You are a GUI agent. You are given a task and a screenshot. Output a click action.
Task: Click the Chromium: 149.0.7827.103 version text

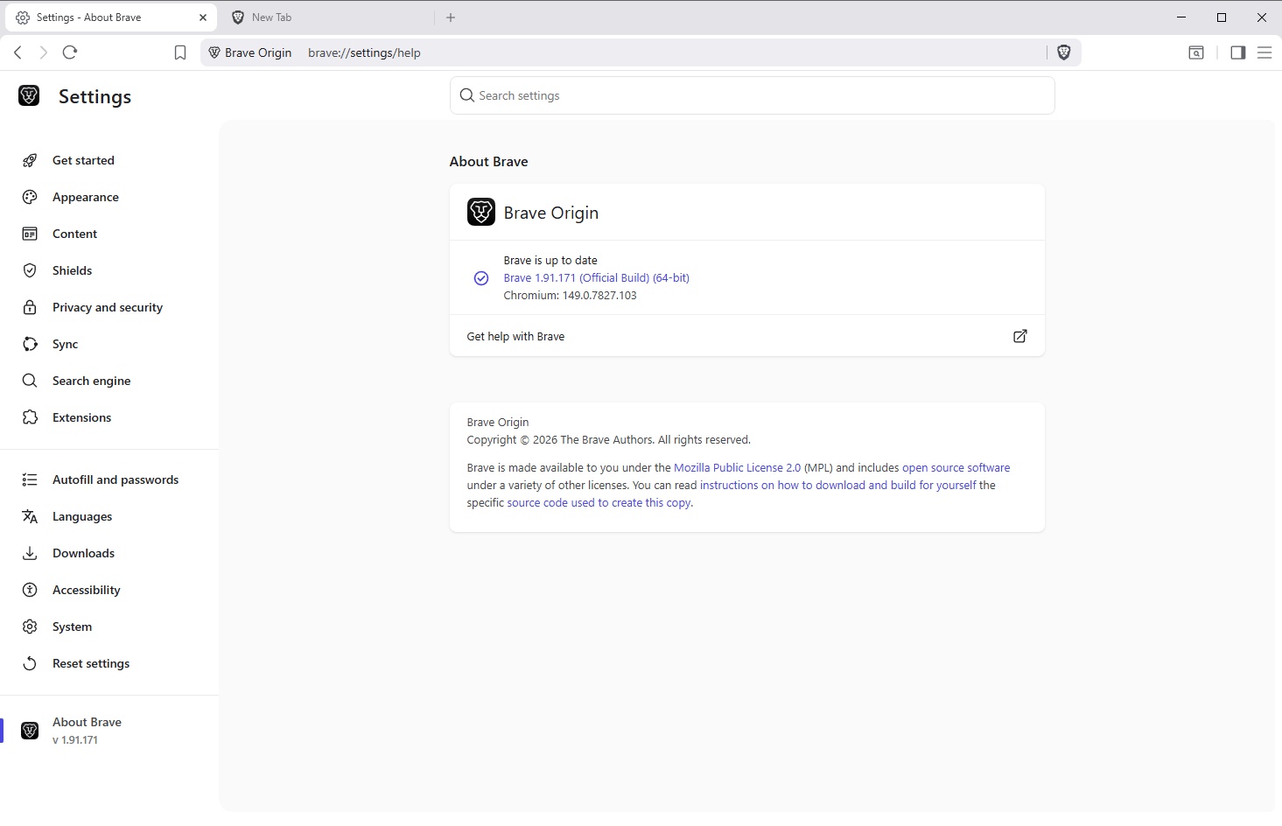571,296
